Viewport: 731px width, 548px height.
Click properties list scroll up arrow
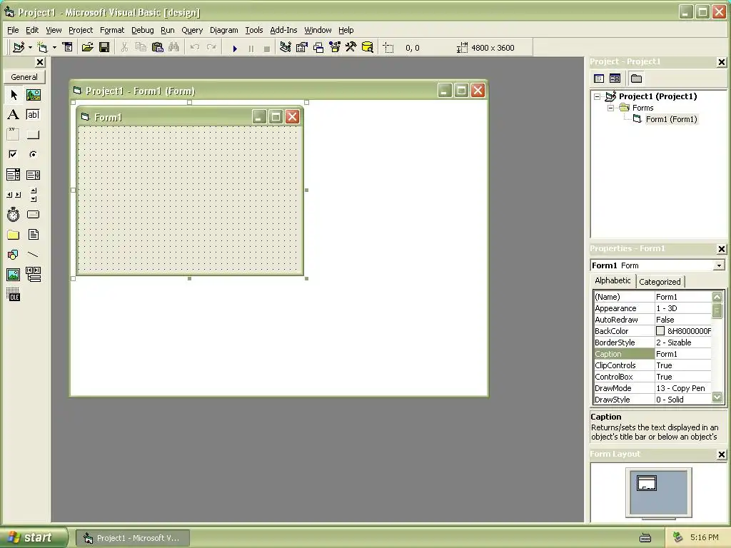717,297
